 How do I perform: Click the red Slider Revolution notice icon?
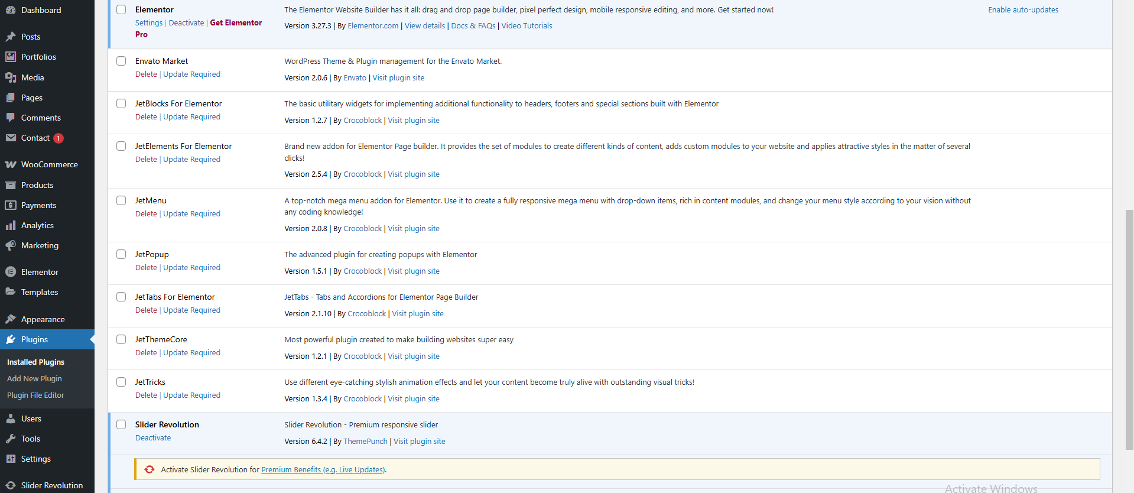[x=150, y=469]
